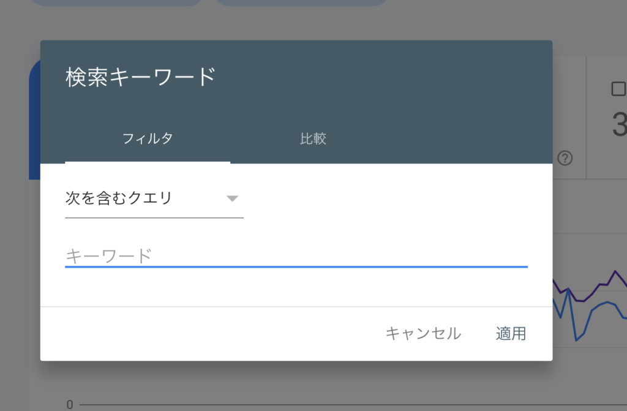
Task: Click the blue metric card behind the dialog's left edge
Action: [34, 120]
